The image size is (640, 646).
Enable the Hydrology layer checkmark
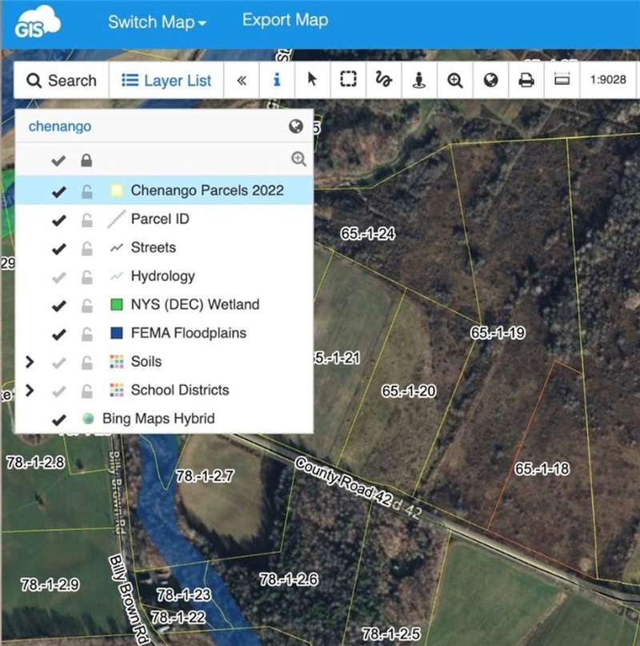point(58,277)
